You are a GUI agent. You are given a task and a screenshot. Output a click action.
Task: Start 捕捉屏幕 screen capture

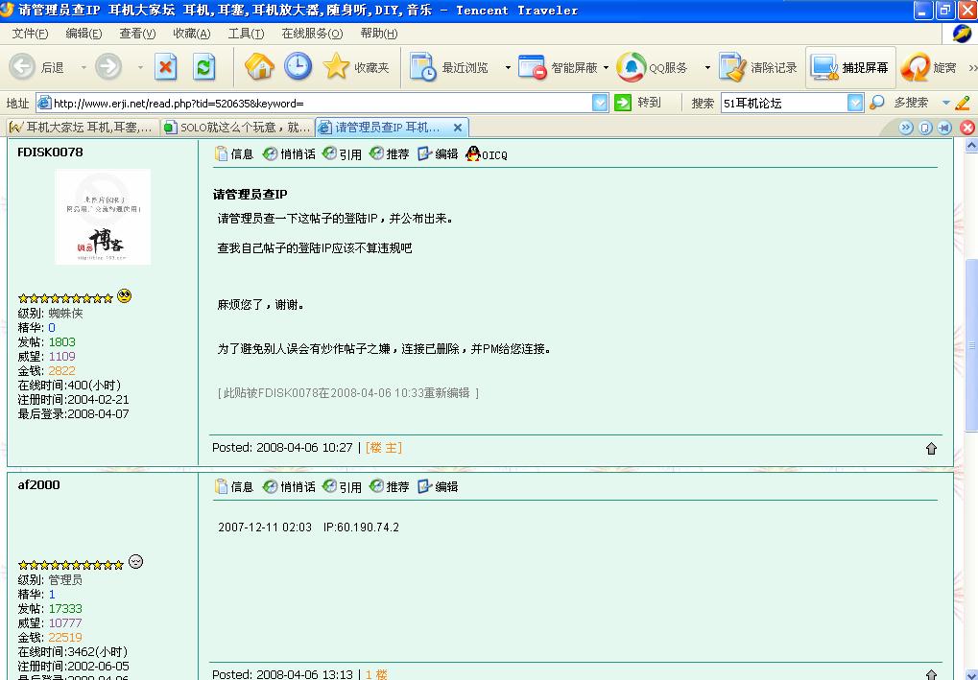tap(850, 67)
